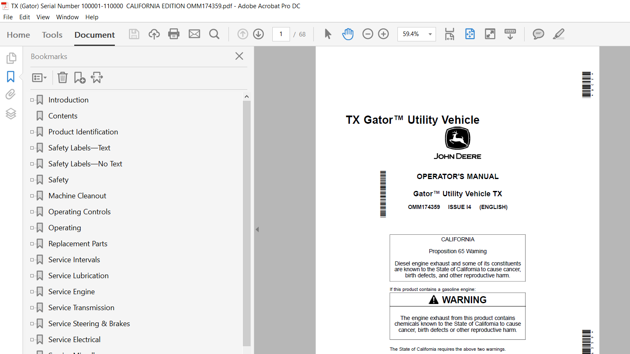This screenshot has height=354, width=630.
Task: Open the Layers panel icon
Action: tap(11, 113)
